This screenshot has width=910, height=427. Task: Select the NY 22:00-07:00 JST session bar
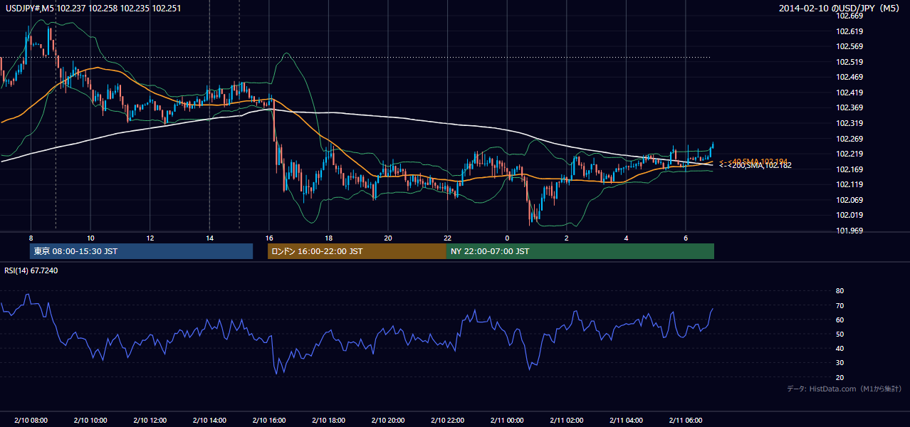(580, 251)
